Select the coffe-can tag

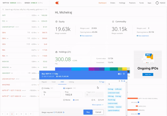point(118,89)
